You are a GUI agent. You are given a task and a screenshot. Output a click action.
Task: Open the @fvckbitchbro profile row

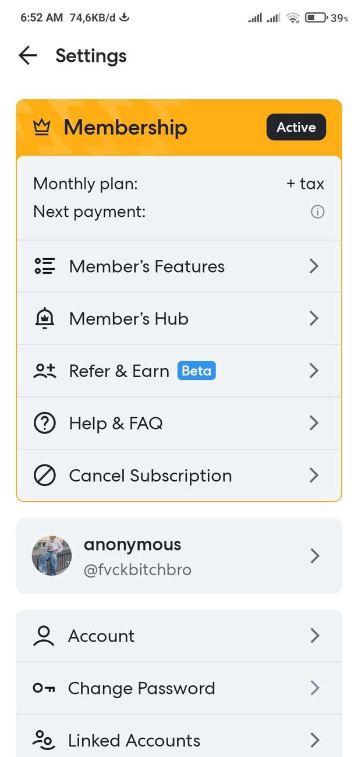(x=314, y=556)
